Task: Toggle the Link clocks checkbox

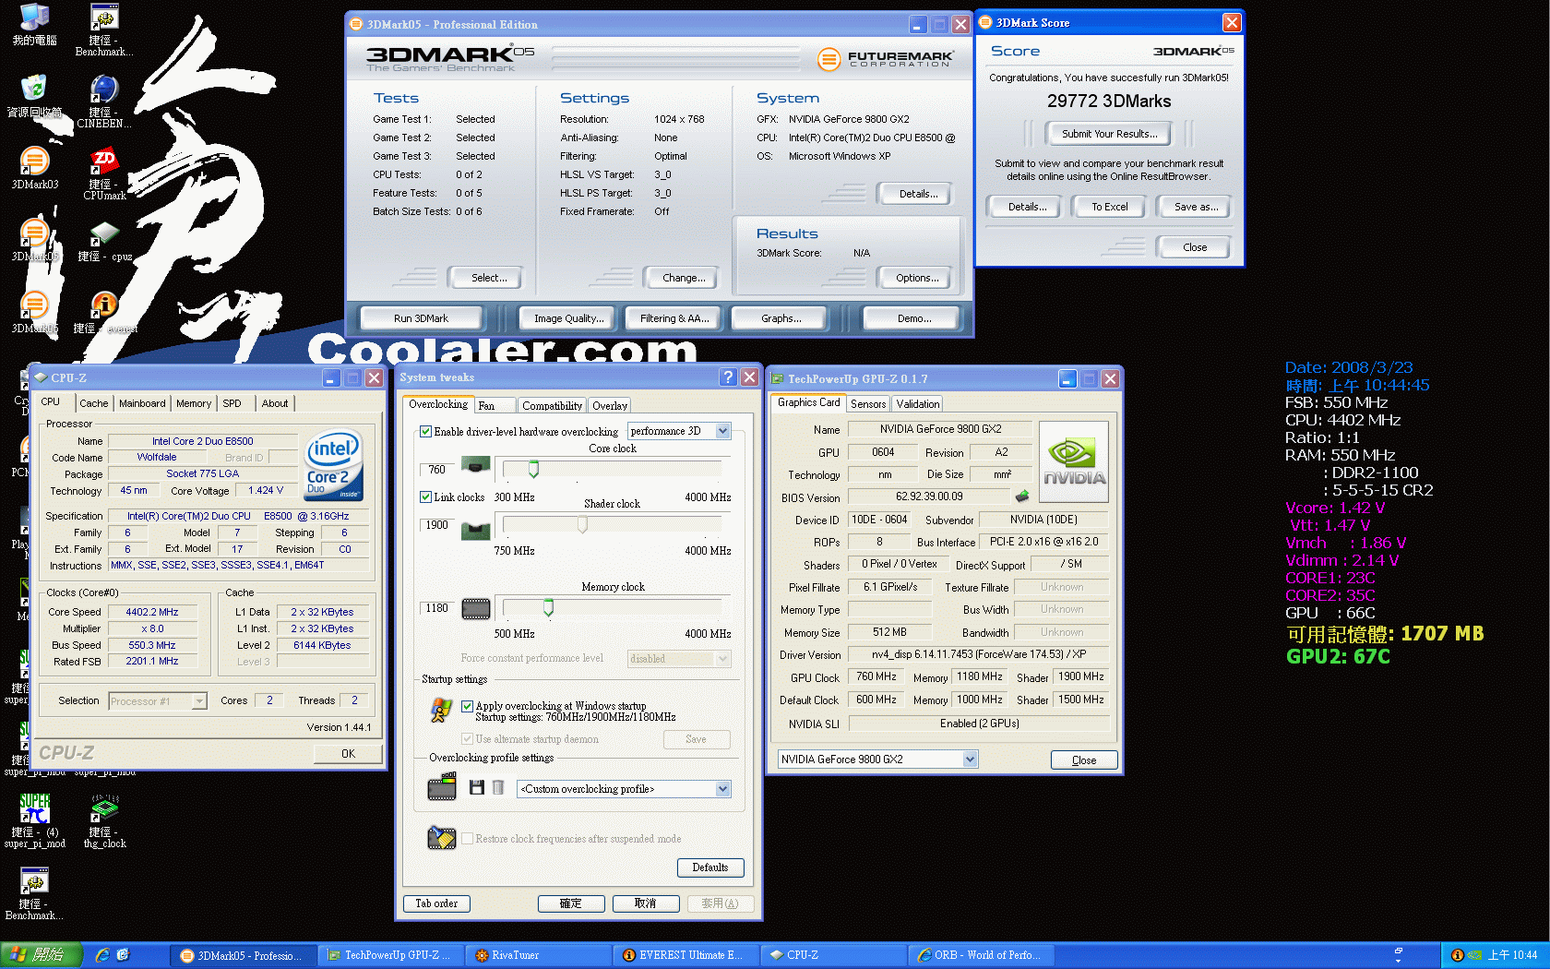Action: [x=426, y=496]
